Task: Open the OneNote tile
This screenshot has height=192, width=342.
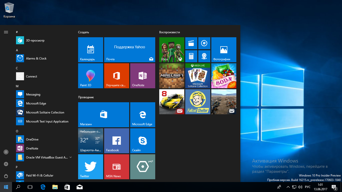Action: [143, 76]
